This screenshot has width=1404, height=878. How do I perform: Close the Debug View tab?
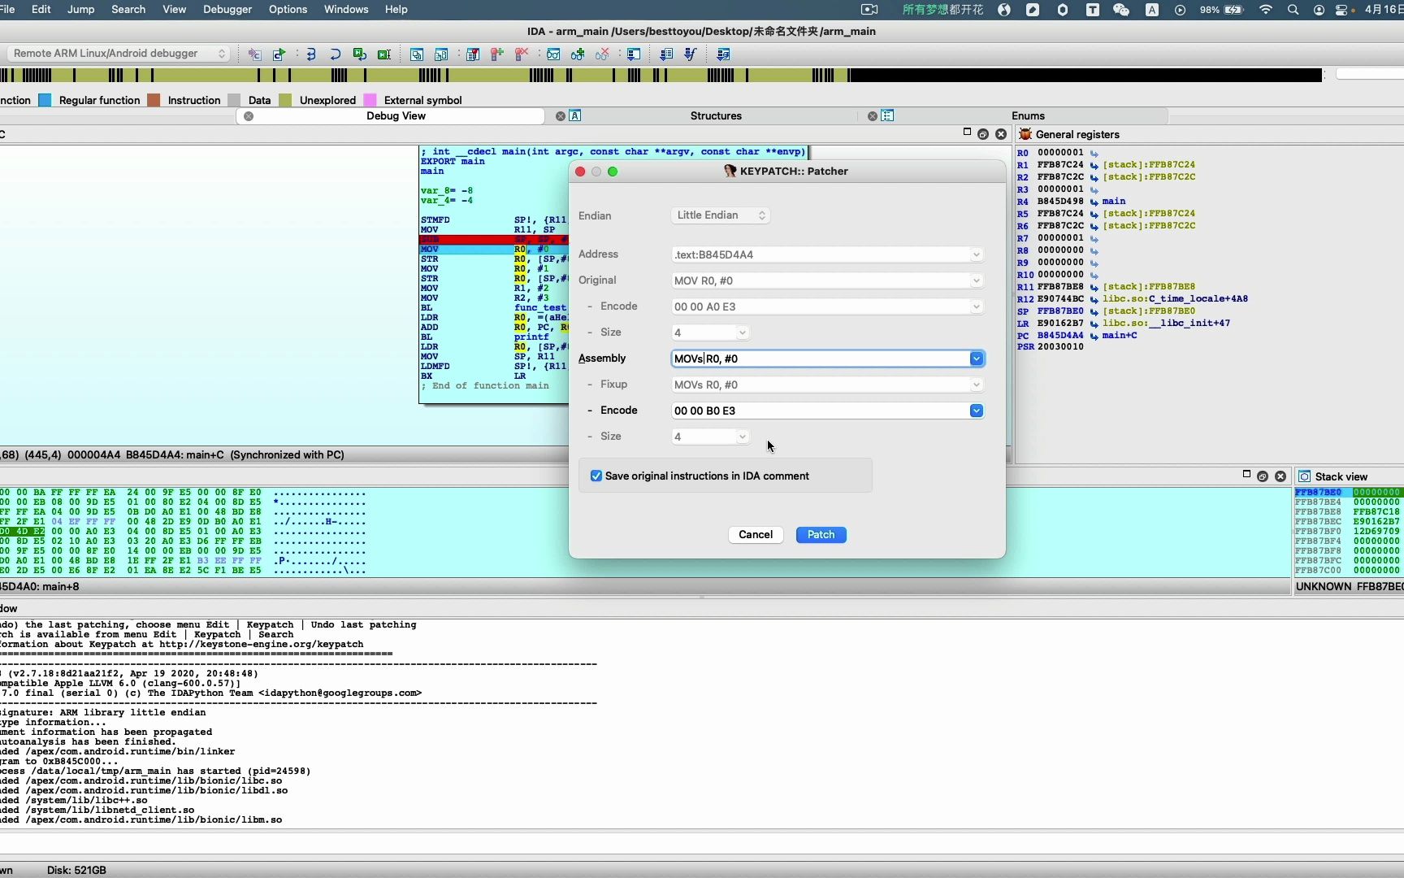[x=249, y=116]
